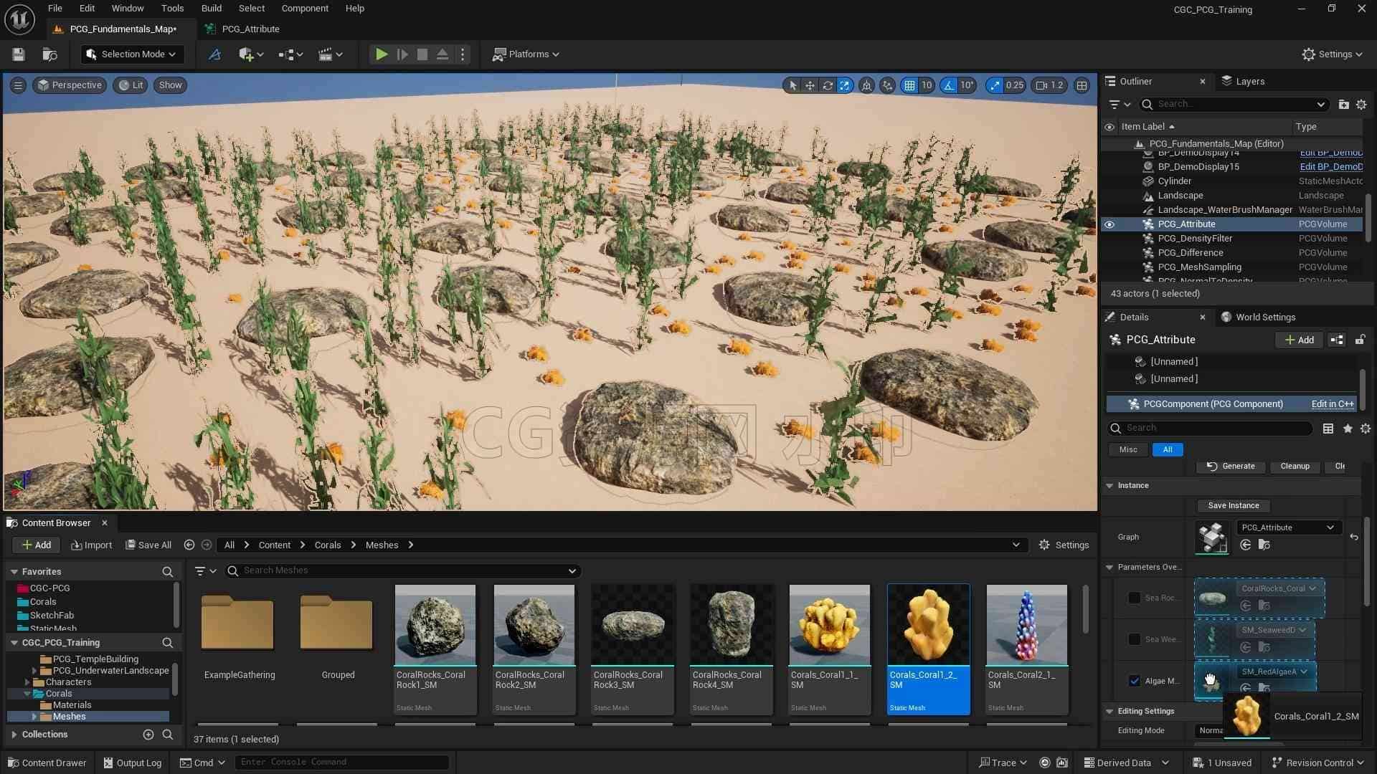Open play options three-dots menu
The image size is (1377, 774).
(463, 54)
